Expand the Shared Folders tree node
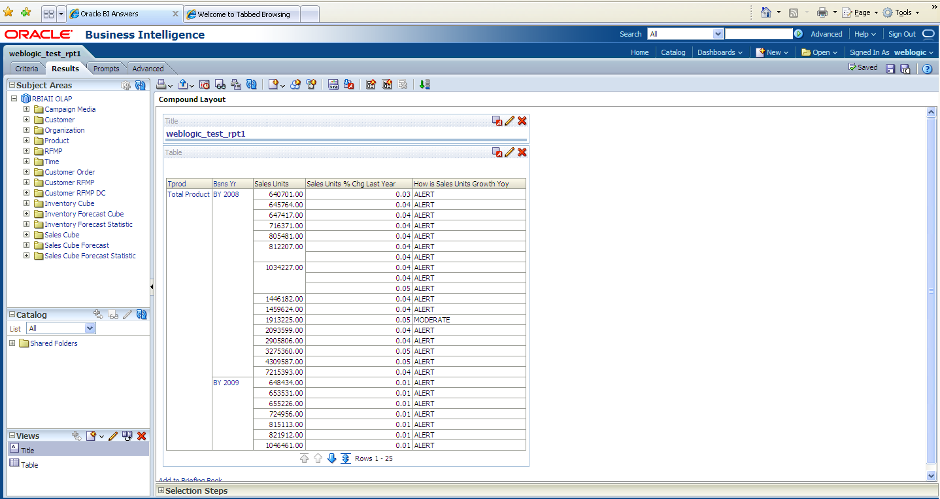Image resolution: width=940 pixels, height=499 pixels. point(12,343)
